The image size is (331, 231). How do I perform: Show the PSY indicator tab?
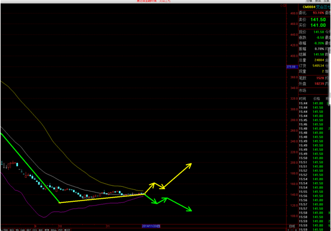point(61,230)
